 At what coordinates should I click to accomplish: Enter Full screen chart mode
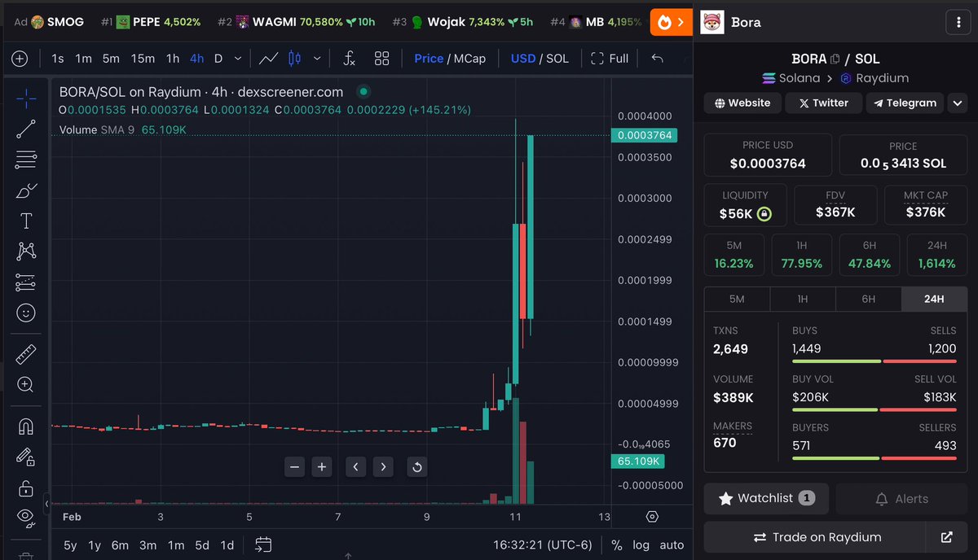pyautogui.click(x=610, y=59)
